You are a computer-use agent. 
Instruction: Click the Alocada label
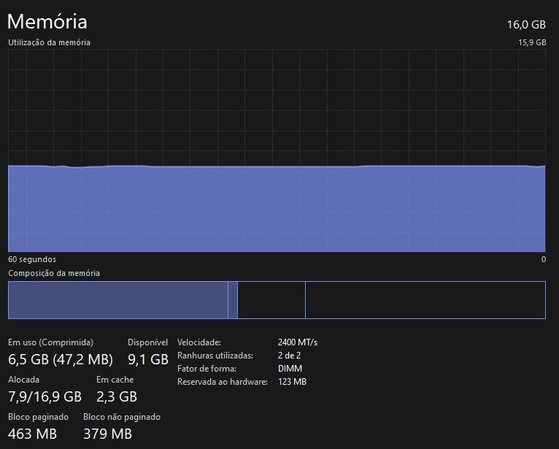click(x=23, y=380)
